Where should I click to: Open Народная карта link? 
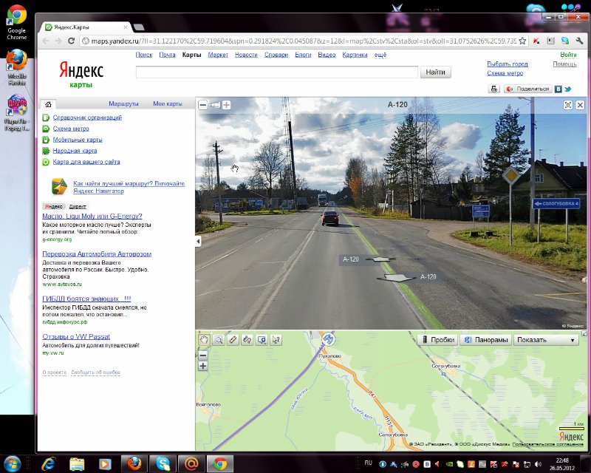point(75,151)
